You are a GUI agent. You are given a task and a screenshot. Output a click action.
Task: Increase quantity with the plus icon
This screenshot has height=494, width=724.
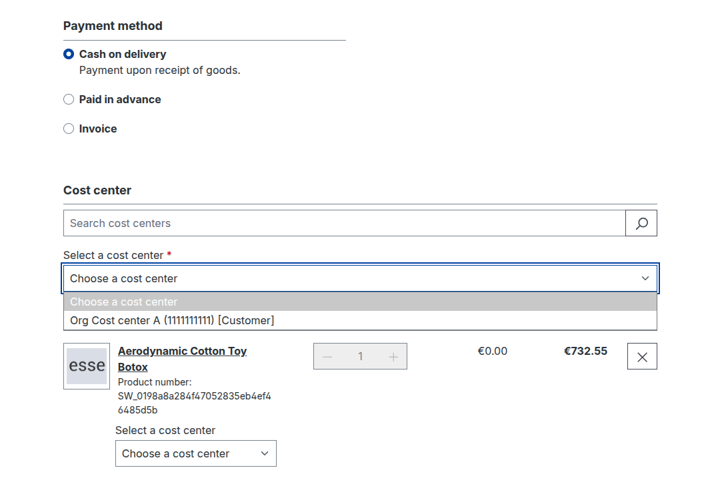pyautogui.click(x=393, y=357)
